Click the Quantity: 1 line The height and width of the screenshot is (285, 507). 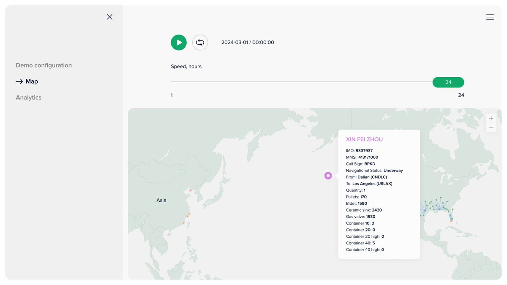point(356,190)
